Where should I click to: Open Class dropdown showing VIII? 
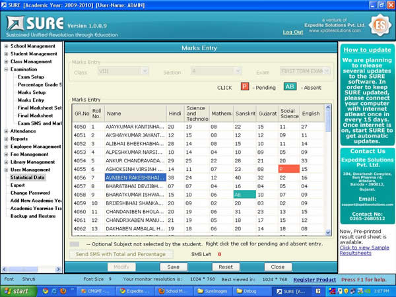point(123,71)
